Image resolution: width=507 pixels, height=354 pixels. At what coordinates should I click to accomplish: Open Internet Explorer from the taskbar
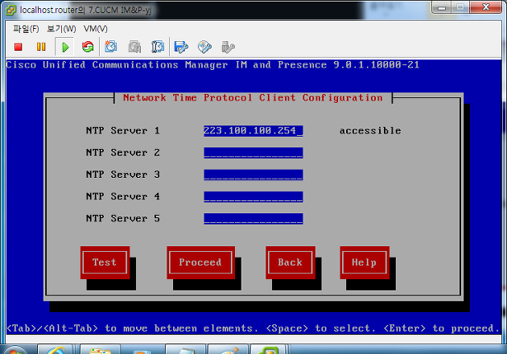[56, 351]
